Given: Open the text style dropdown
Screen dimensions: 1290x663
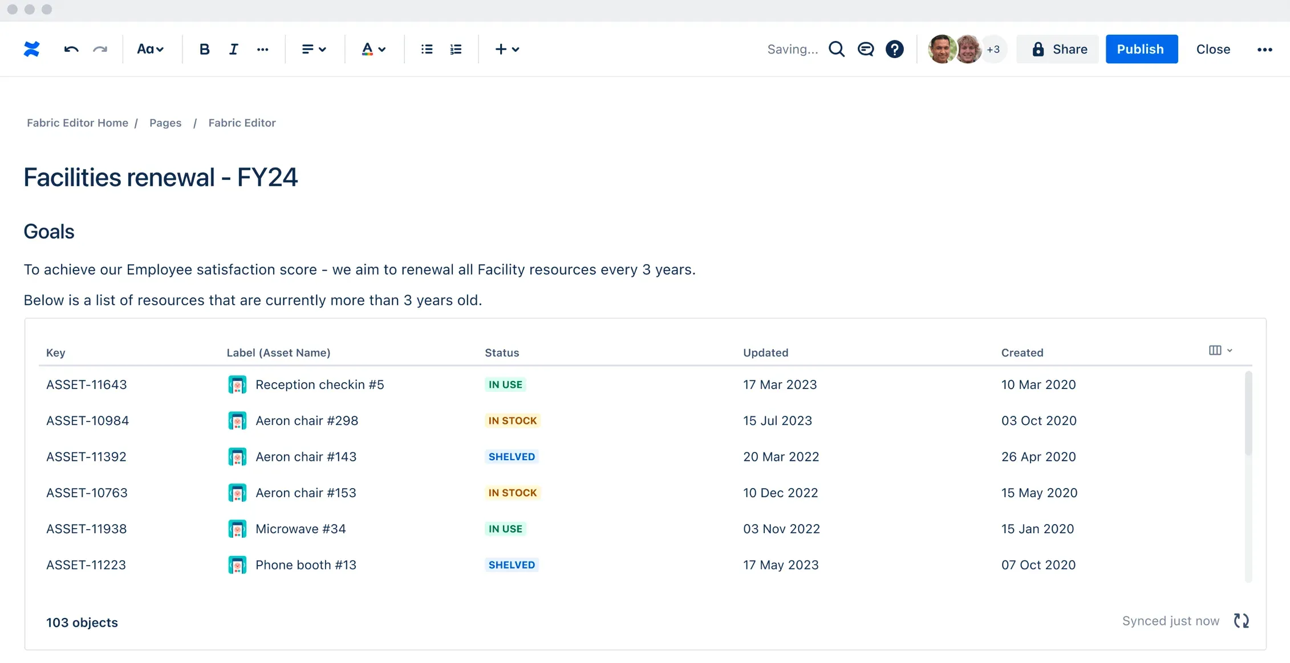Looking at the screenshot, I should [x=151, y=49].
